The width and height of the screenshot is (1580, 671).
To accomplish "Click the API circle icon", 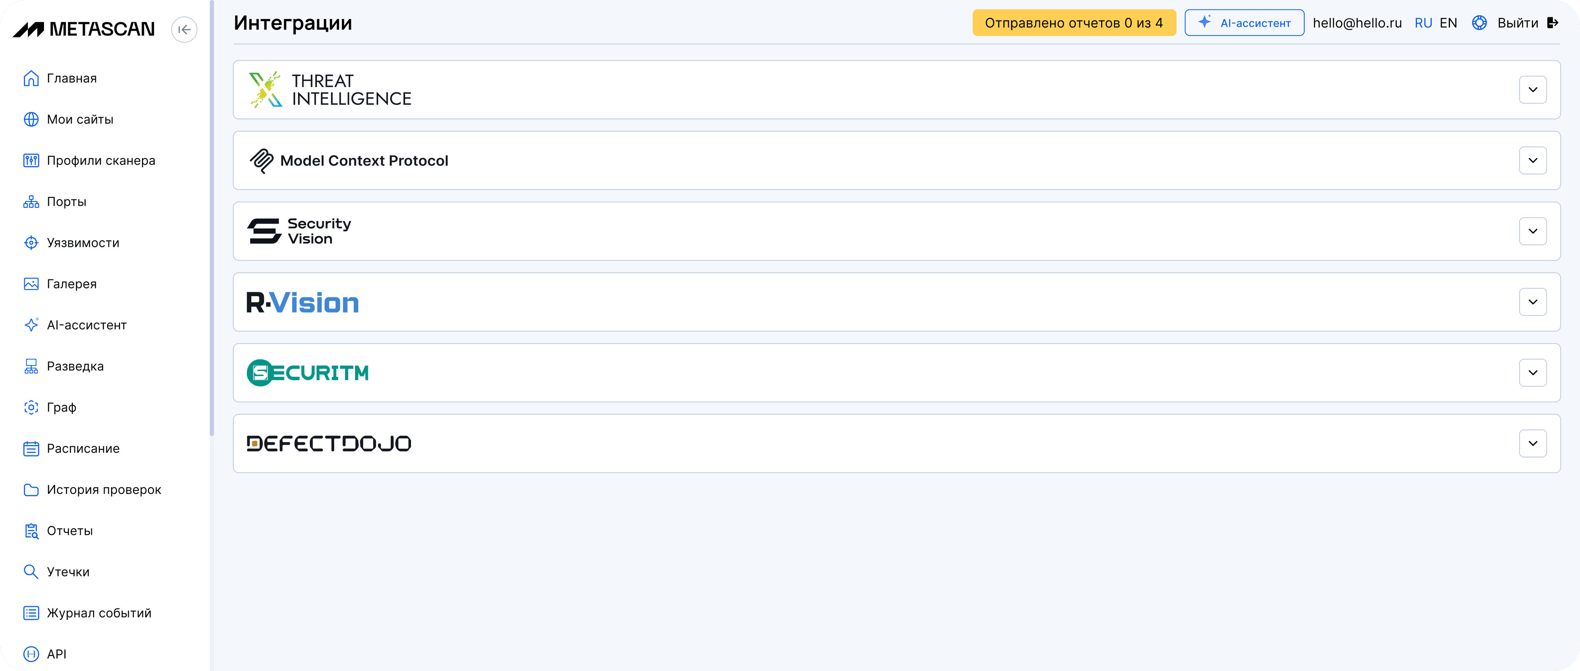I will [31, 654].
